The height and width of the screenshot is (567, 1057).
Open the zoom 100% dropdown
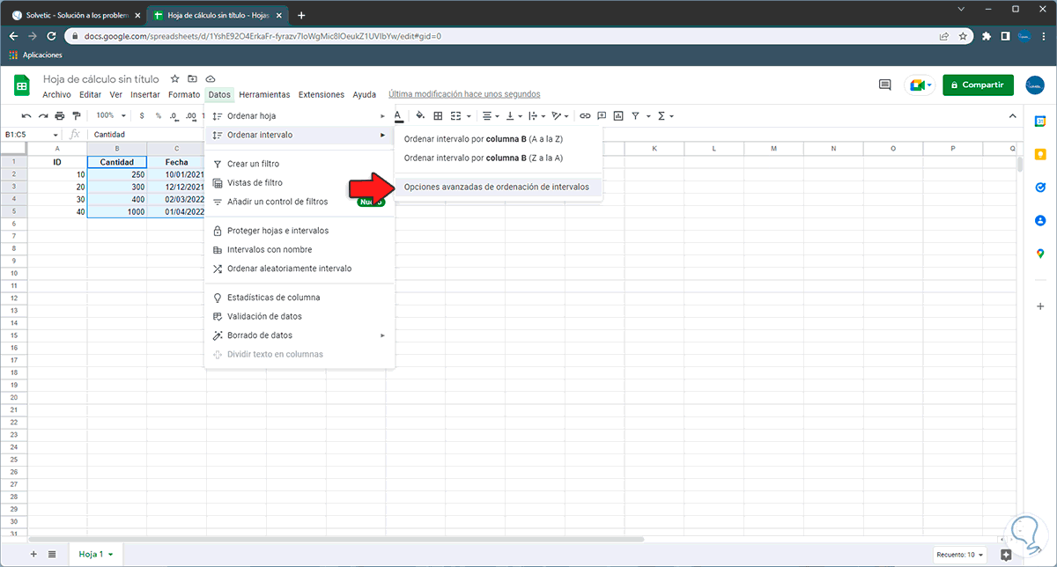point(111,115)
